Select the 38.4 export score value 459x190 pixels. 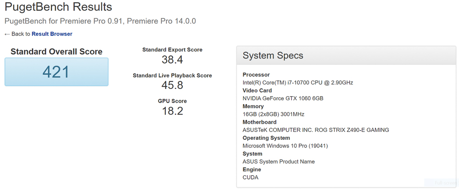(x=172, y=60)
